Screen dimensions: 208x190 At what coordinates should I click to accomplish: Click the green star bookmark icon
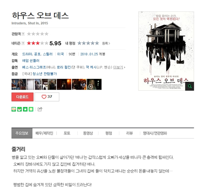pos(25,109)
